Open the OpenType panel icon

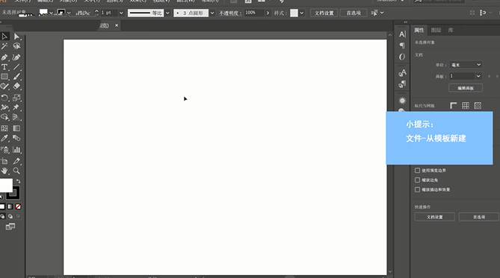(402, 57)
